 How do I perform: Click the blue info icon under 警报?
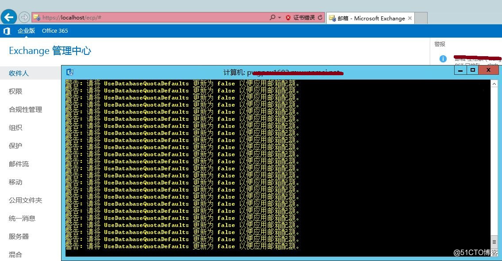click(x=443, y=58)
